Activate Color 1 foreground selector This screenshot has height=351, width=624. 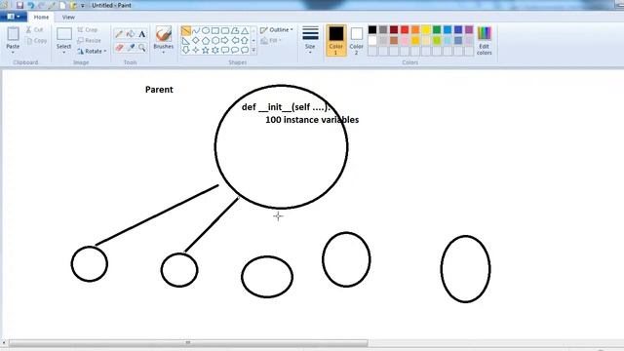(x=335, y=40)
